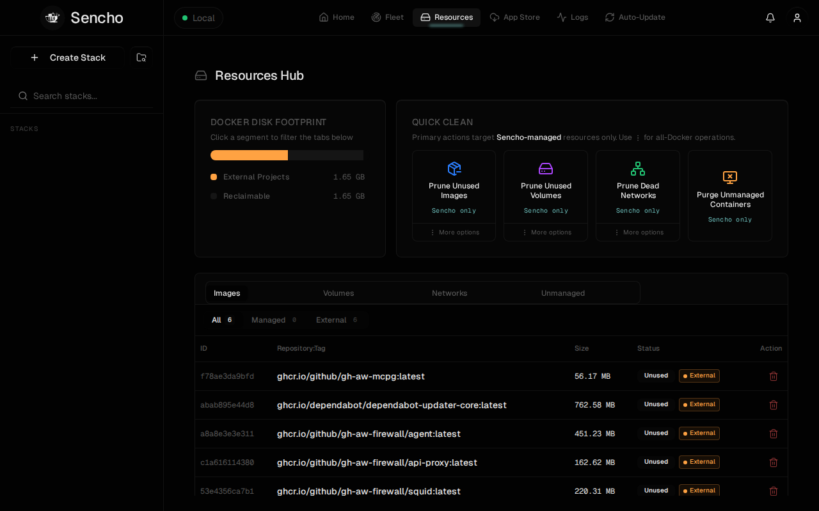Open user profile menu icon
Viewport: 819px width, 511px height.
pyautogui.click(x=797, y=18)
